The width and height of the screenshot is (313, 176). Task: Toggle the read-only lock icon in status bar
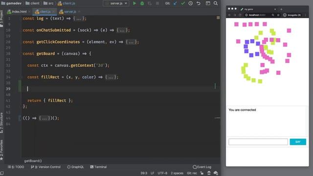[x=202, y=173]
